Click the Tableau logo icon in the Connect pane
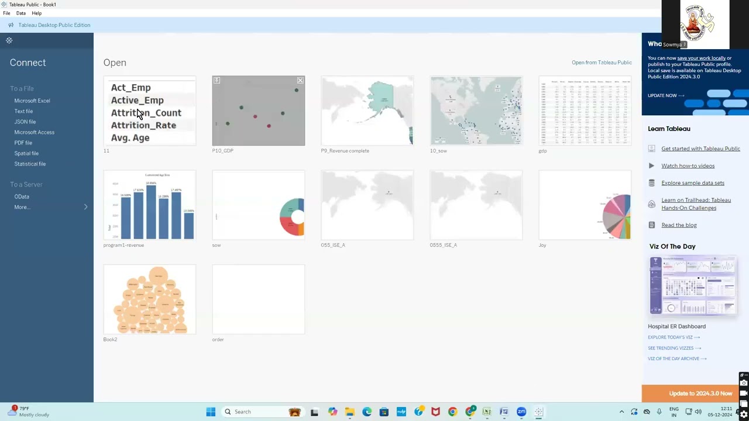The image size is (749, 421). pyautogui.click(x=9, y=40)
